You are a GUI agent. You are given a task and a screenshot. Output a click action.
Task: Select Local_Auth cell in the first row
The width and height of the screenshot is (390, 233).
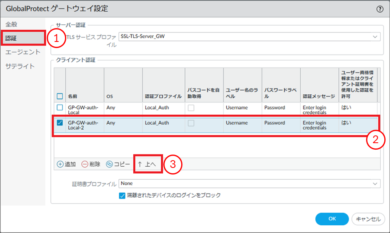click(157, 108)
